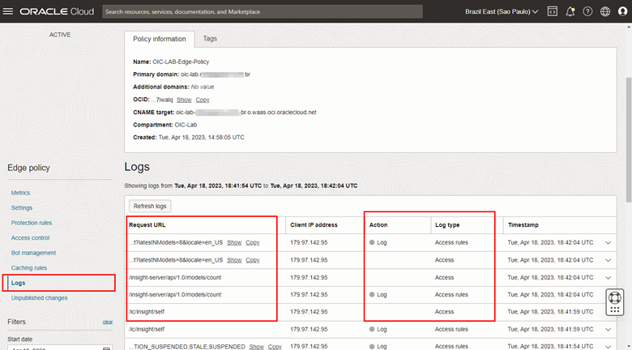Viewport: 632px width, 350px height.
Task: Click in the top search resources field
Action: pyautogui.click(x=263, y=11)
